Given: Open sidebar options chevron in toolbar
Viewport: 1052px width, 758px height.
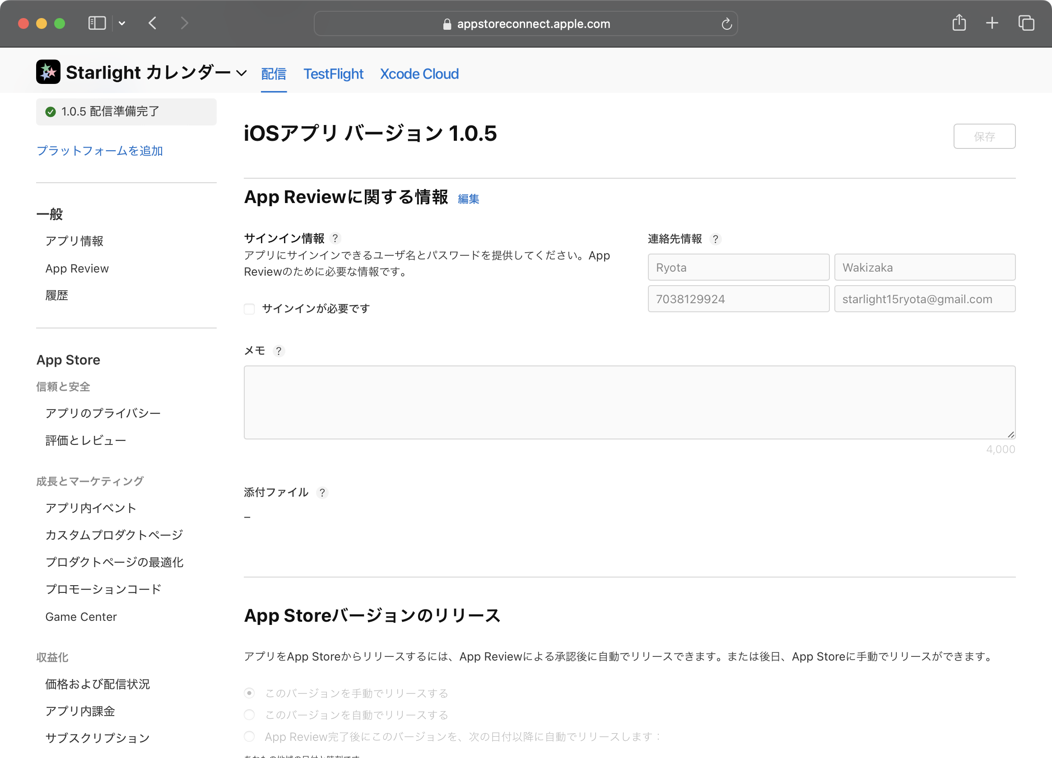Looking at the screenshot, I should click(122, 23).
